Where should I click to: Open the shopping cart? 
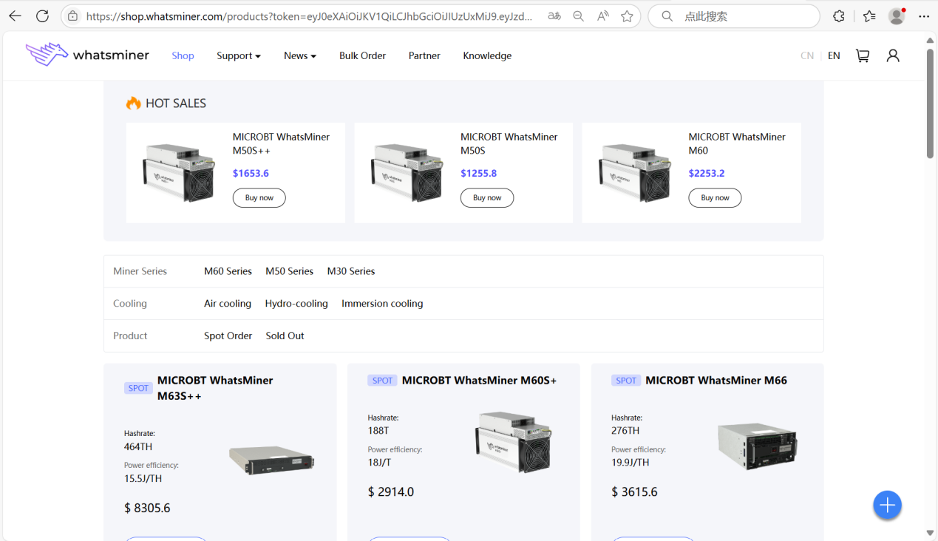click(x=863, y=55)
